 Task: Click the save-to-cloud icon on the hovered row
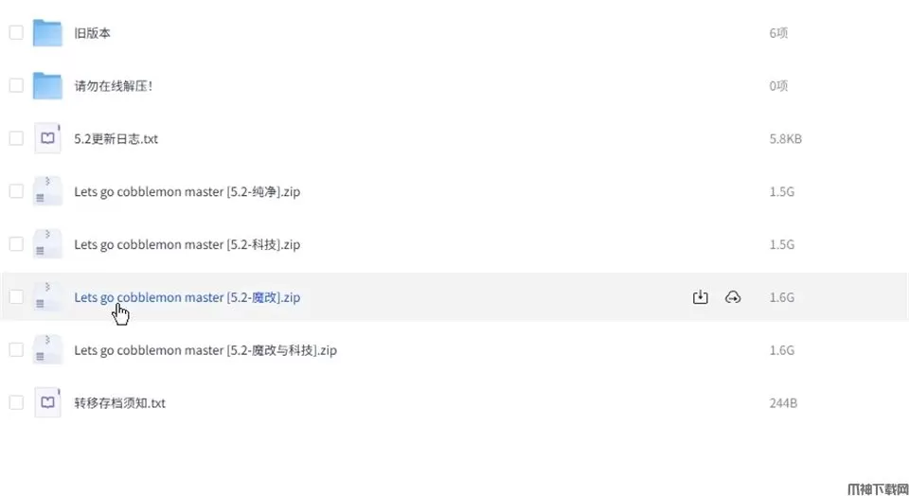click(x=732, y=297)
